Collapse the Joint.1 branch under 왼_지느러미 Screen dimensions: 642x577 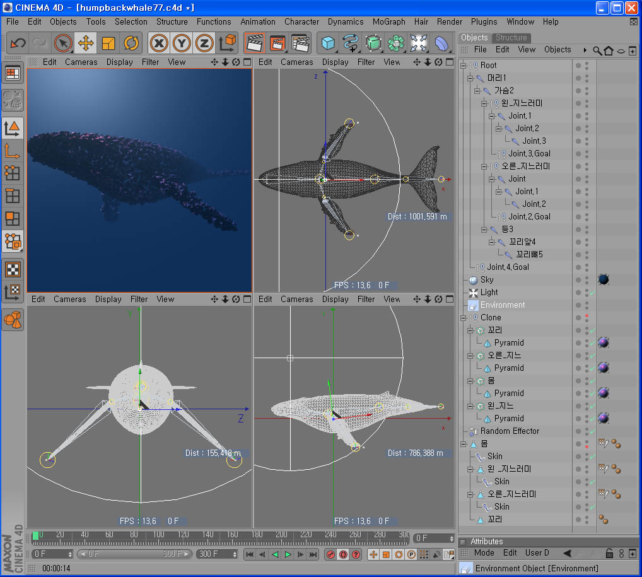pos(491,116)
